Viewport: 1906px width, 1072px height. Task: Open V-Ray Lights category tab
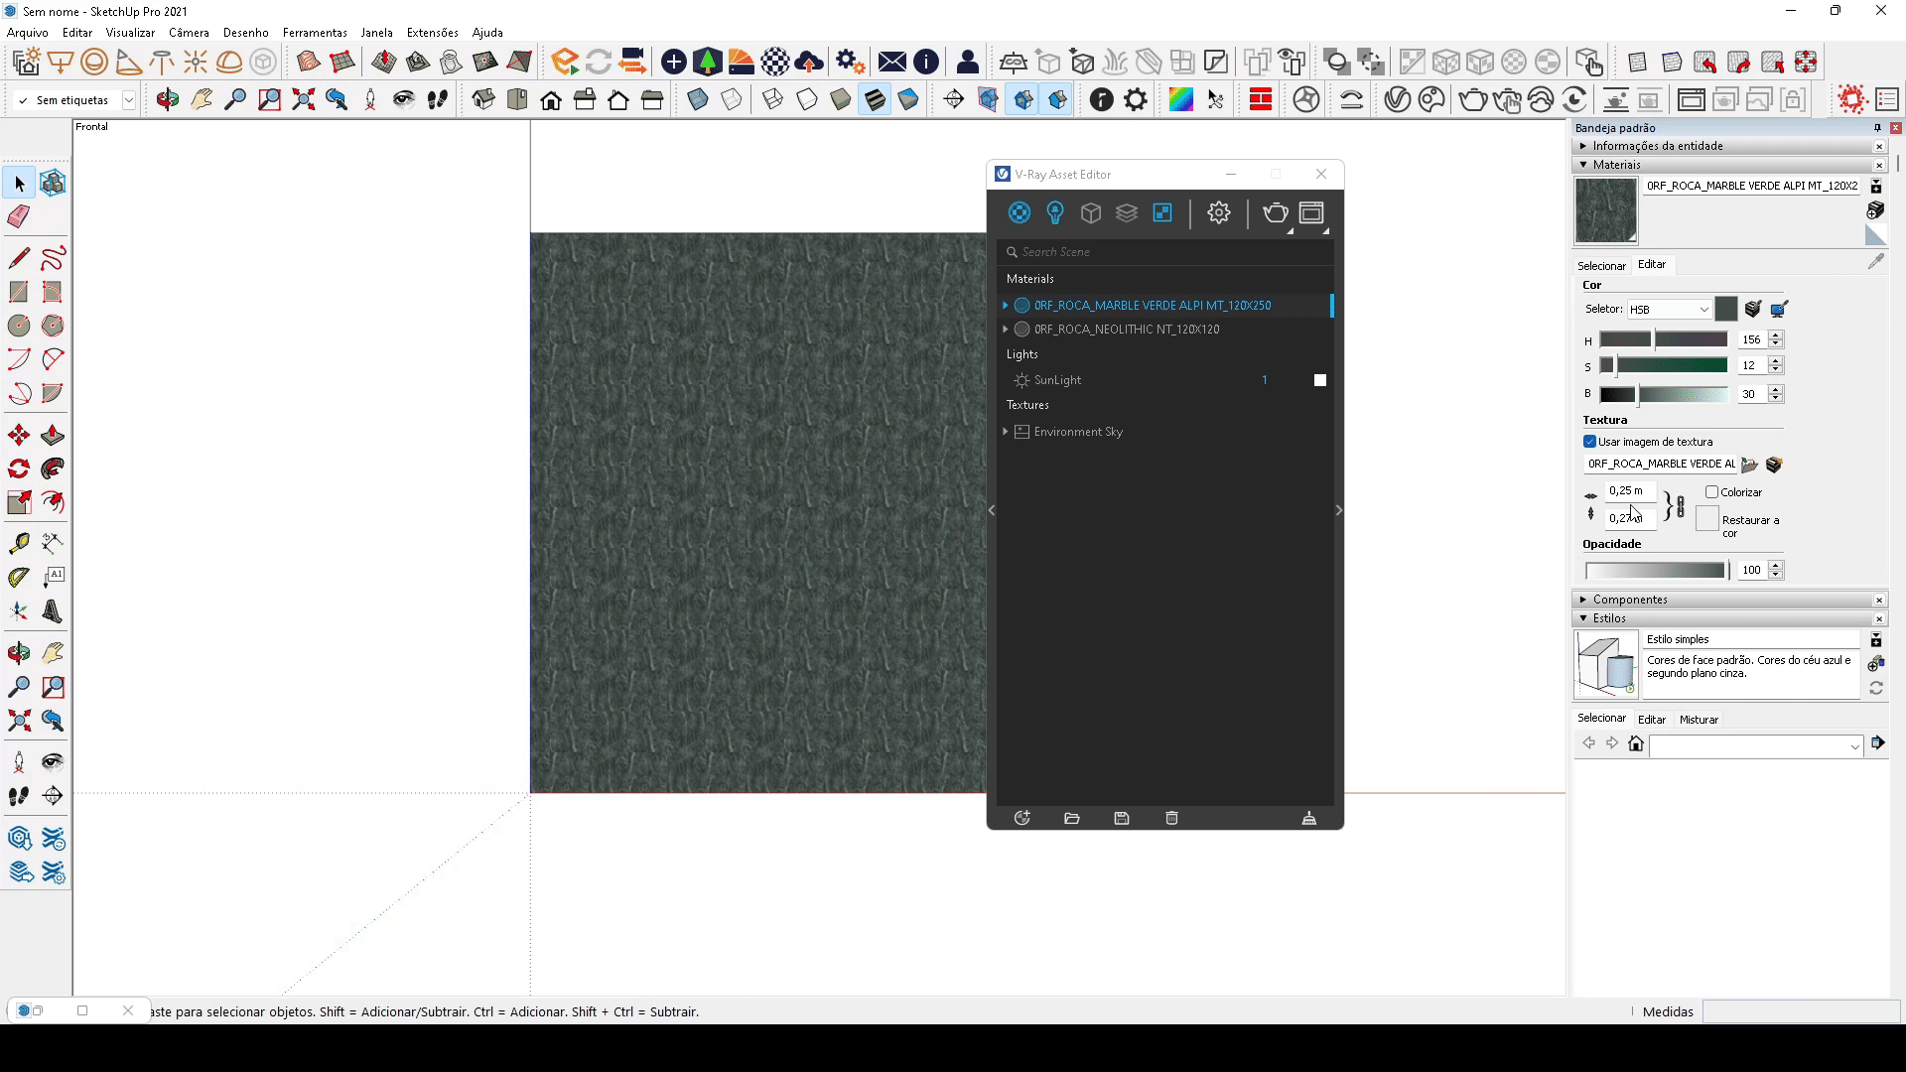pyautogui.click(x=1055, y=212)
